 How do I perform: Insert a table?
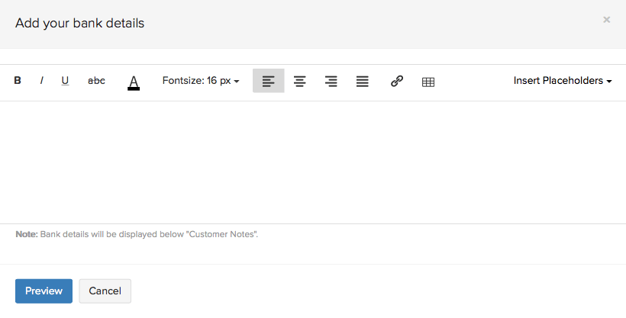428,82
